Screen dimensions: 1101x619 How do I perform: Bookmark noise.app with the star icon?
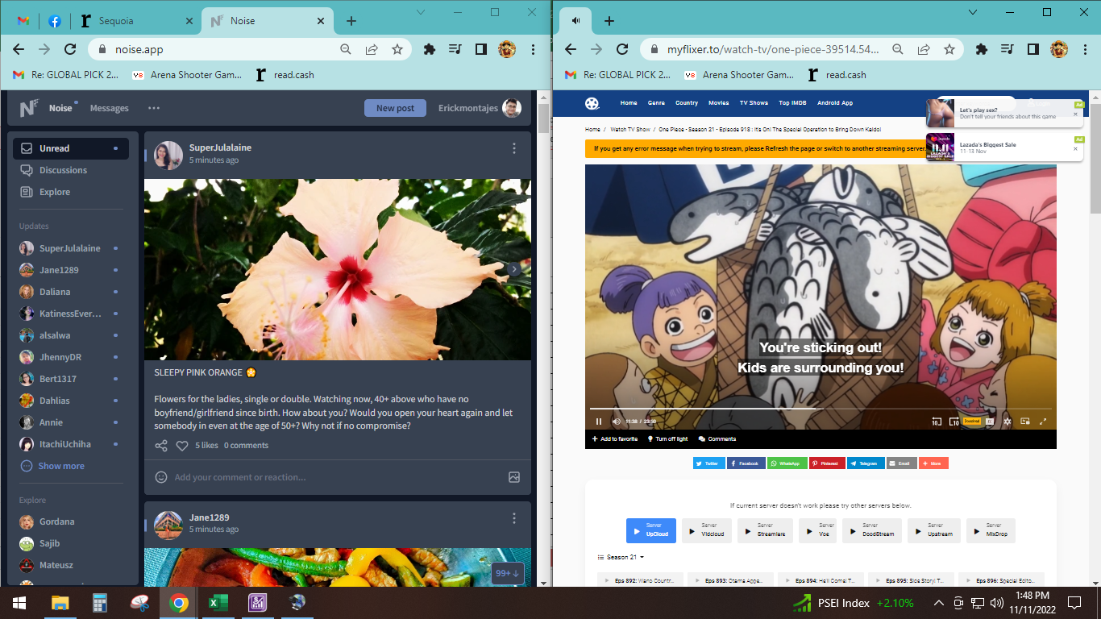tap(397, 49)
